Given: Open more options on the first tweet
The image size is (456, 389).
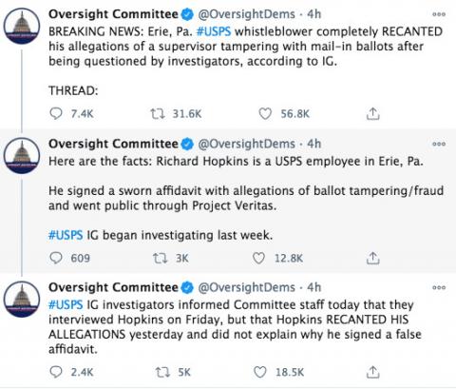Looking at the screenshot, I should (x=439, y=14).
